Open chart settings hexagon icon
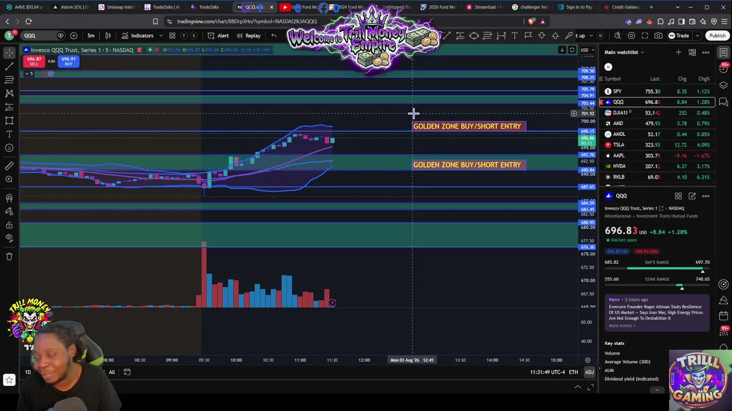Image resolution: width=732 pixels, height=411 pixels. tap(631, 35)
